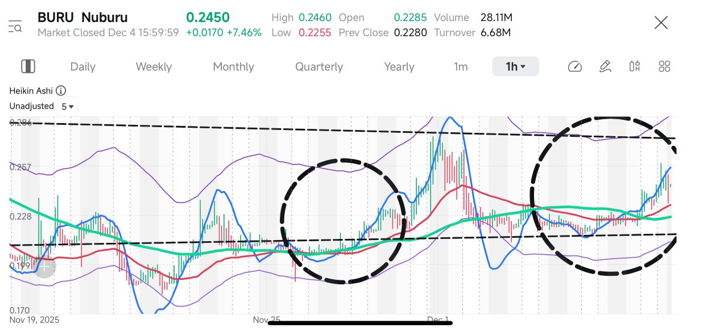Click the Heikin Ashi indicator label
The image size is (720, 332).
point(32,90)
